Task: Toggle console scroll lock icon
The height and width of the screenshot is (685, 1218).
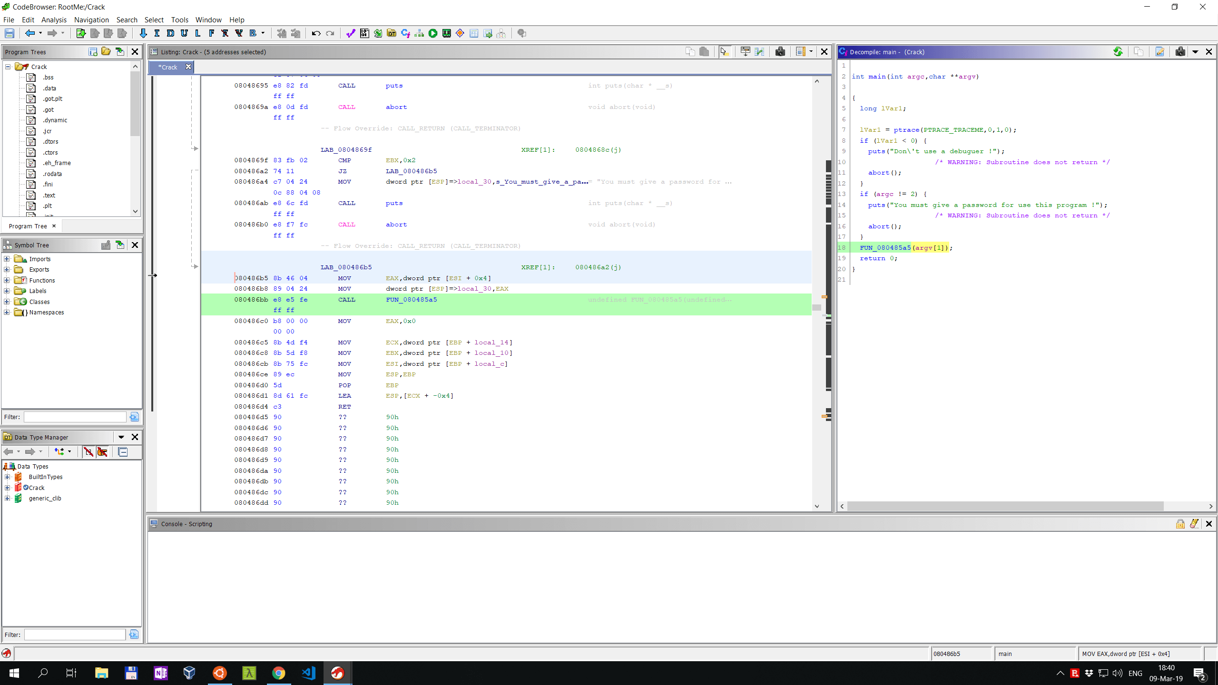Action: click(x=1180, y=524)
